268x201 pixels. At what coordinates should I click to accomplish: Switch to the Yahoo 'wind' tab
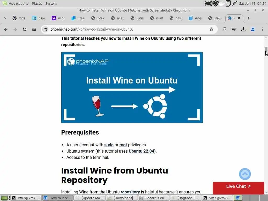click(59, 18)
